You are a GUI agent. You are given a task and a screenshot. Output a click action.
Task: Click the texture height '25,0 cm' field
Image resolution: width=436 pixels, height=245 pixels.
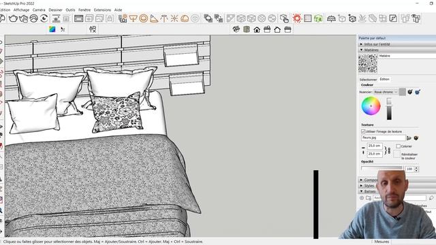(375, 154)
